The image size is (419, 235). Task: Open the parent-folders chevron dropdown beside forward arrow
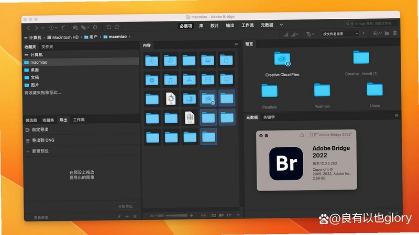[x=42, y=28]
